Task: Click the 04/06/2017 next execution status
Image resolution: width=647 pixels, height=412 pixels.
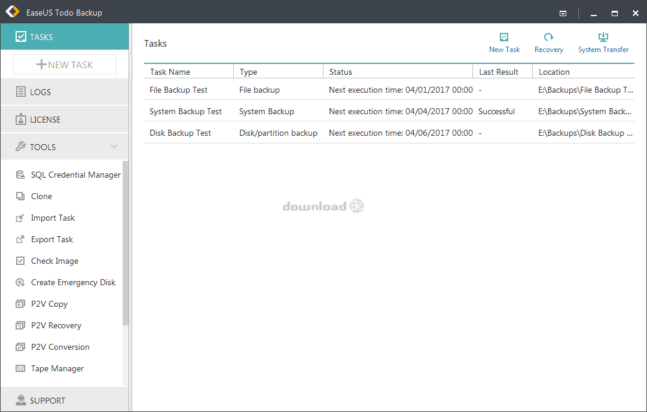Action: 401,133
